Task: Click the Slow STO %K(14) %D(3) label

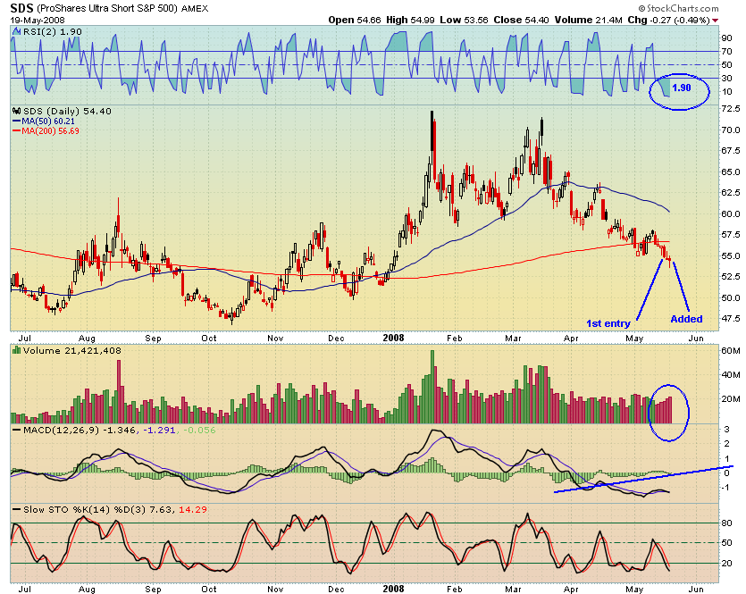Action: (x=85, y=509)
